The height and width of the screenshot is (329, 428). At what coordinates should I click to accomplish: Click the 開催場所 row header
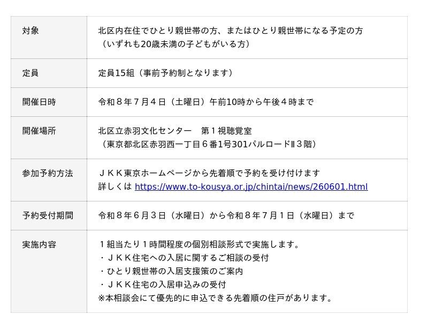(49, 138)
